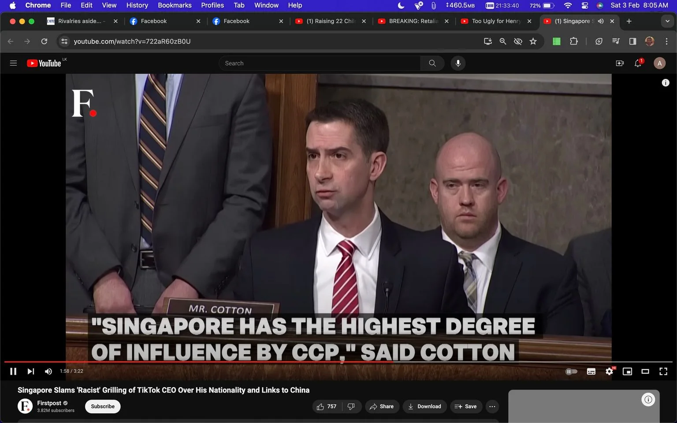Open the YouTube create video icon
Image resolution: width=677 pixels, height=423 pixels.
click(620, 63)
